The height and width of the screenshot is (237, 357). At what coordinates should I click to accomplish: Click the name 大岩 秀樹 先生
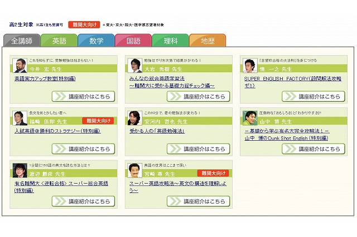(x=163, y=69)
